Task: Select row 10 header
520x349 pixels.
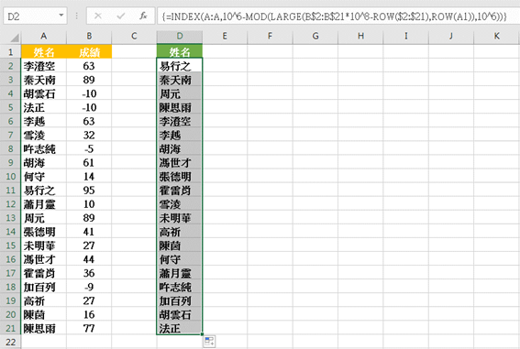Action: coord(10,177)
